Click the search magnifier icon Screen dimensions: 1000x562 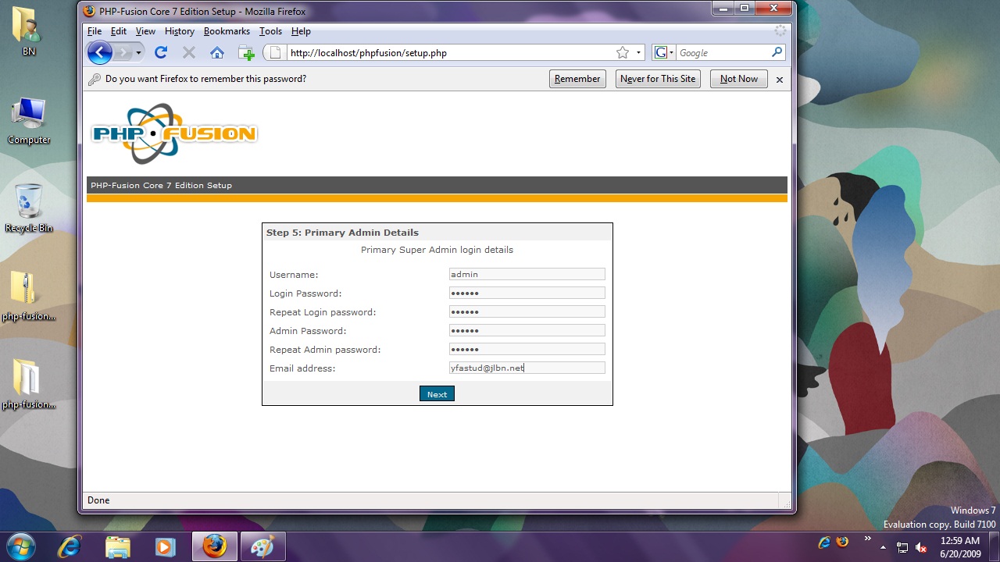777,53
